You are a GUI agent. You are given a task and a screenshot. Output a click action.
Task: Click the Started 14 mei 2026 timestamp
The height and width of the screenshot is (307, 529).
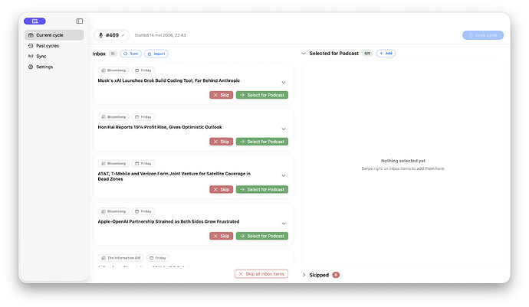point(160,35)
